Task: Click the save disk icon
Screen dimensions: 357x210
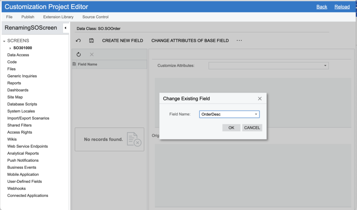Action: (91, 41)
